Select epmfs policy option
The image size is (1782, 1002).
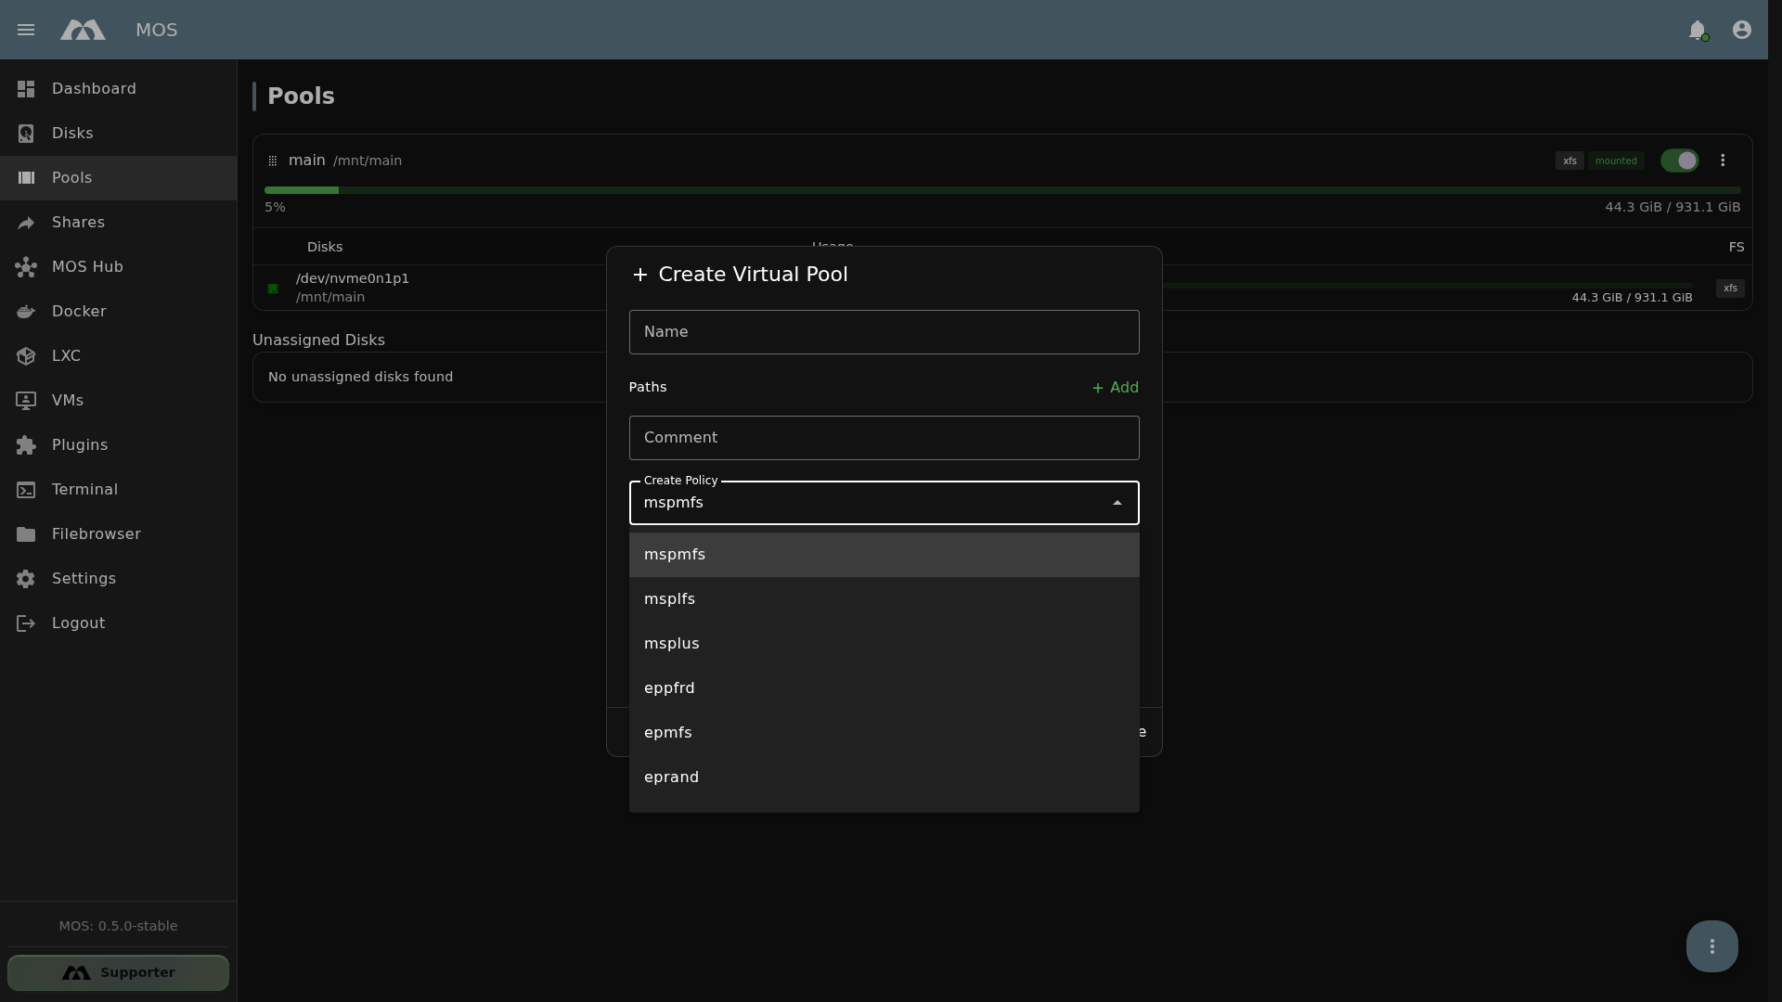(x=885, y=733)
